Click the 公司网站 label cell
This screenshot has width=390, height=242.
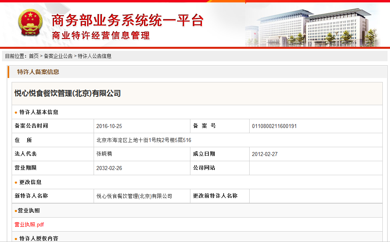[x=220, y=168]
